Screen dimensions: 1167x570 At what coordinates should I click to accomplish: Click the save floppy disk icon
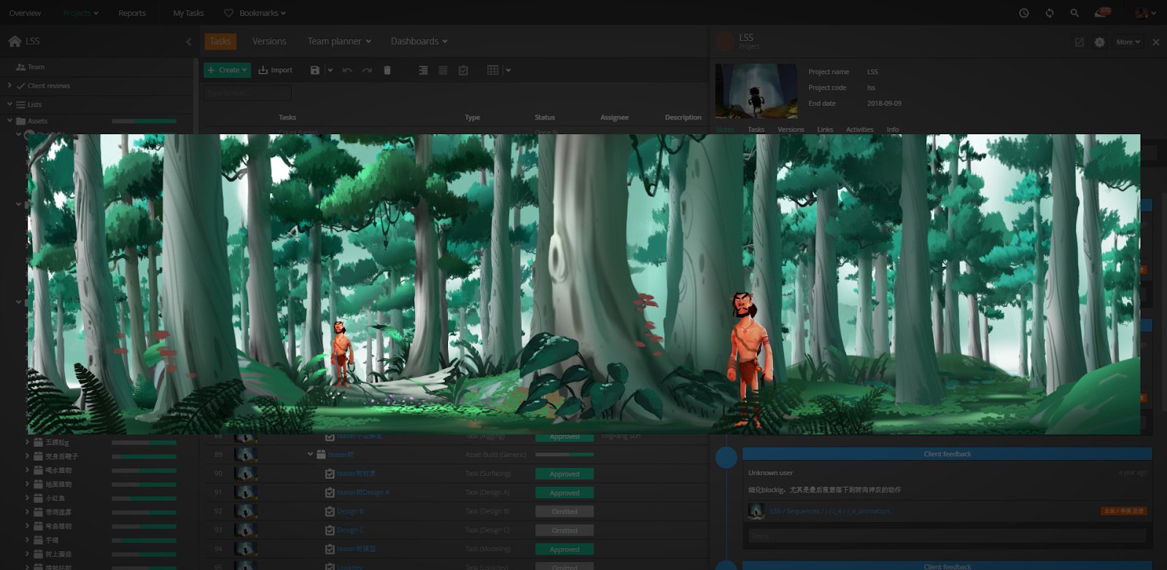[x=315, y=70]
